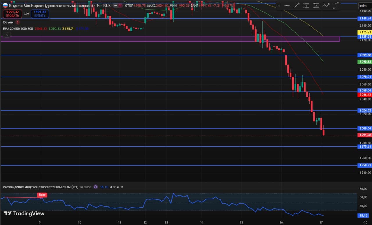The image size is (372, 225).
Task: Select the EMA 20/50/100/200 indicator legend
Action: (x=18, y=29)
